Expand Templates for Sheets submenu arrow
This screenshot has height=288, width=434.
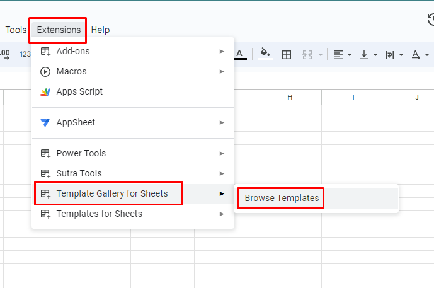click(222, 214)
